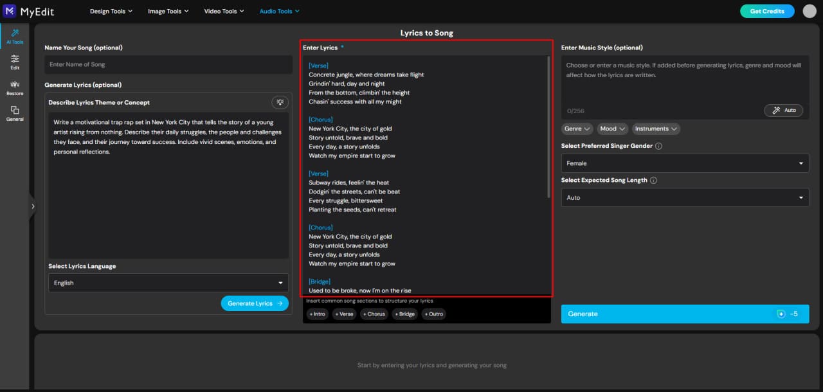Image resolution: width=823 pixels, height=392 pixels.
Task: View the Singer Gender info icon
Action: pyautogui.click(x=657, y=146)
